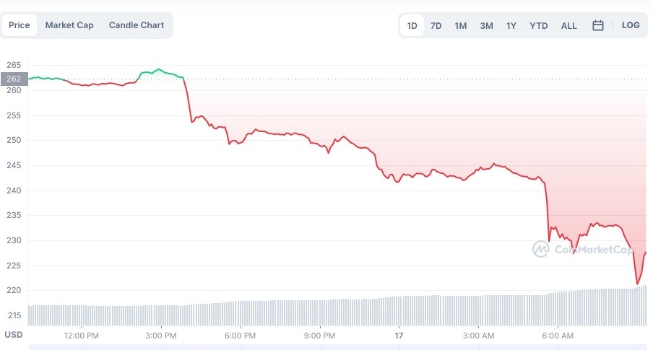Choose the 1M time range
Screen dimensions: 653x350
[461, 25]
